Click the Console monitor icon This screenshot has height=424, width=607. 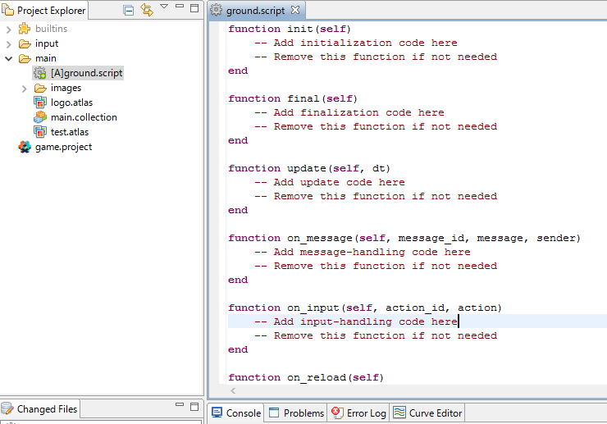(217, 413)
